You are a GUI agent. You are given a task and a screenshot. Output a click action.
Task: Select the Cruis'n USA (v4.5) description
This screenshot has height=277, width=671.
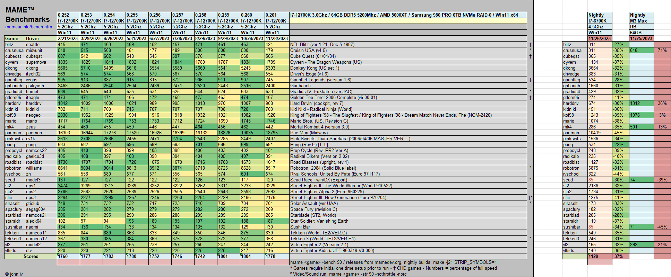408,50
